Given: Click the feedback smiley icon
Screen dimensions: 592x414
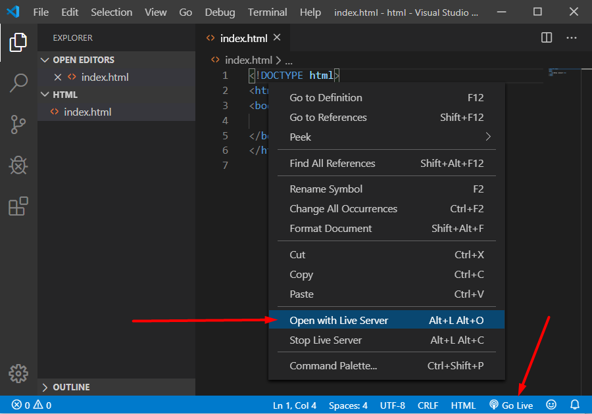Looking at the screenshot, I should click(551, 405).
